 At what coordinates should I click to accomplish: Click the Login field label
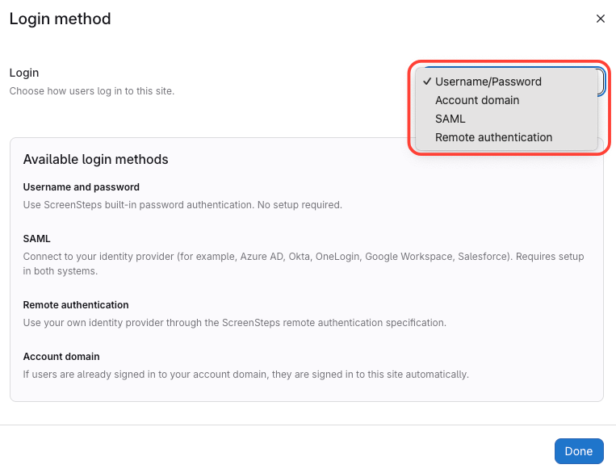(24, 73)
